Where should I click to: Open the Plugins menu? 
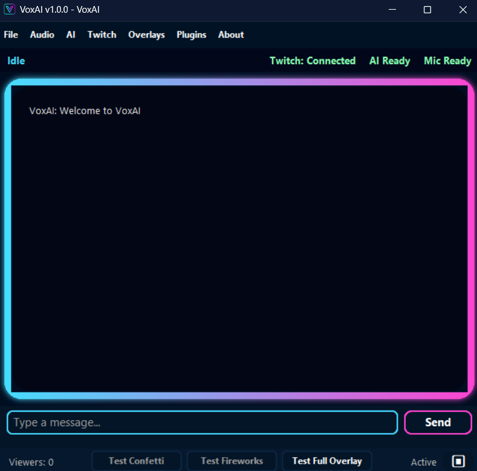pyautogui.click(x=192, y=34)
